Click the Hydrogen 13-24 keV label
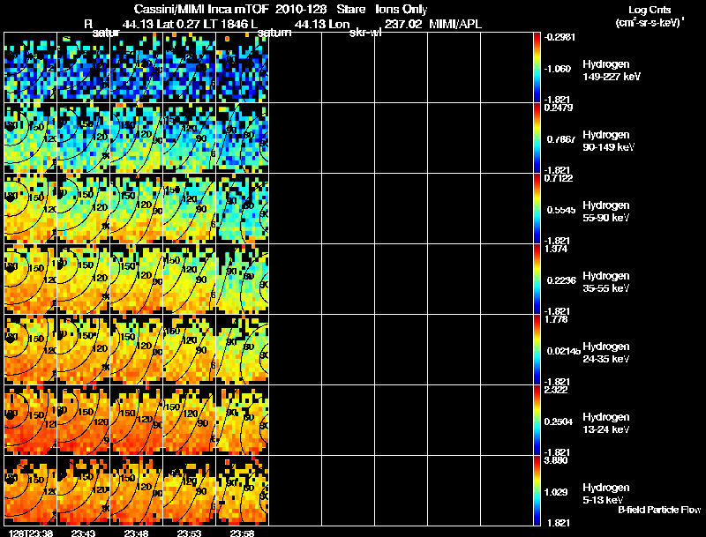The width and height of the screenshot is (706, 537). (606, 423)
